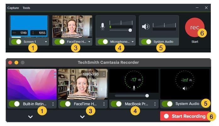Screen dimensions: 219x126
Task: Click the -17 db level meter
Action: pyautogui.click(x=134, y=80)
